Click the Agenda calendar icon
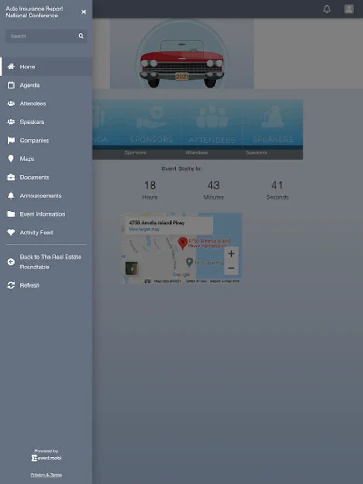The height and width of the screenshot is (484, 363). coord(11,85)
